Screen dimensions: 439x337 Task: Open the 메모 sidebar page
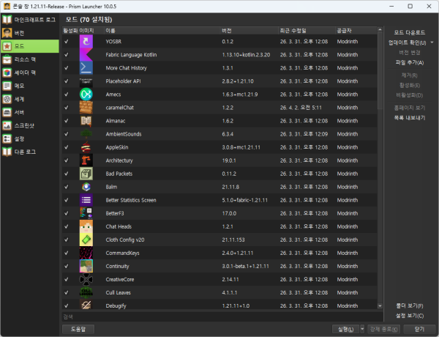click(30, 86)
